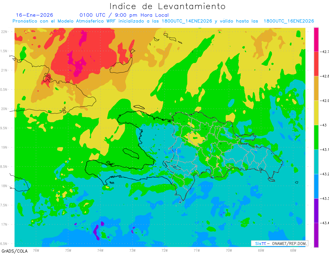Select the purple legend swatch between -43.3 and -43.4

coord(316,211)
